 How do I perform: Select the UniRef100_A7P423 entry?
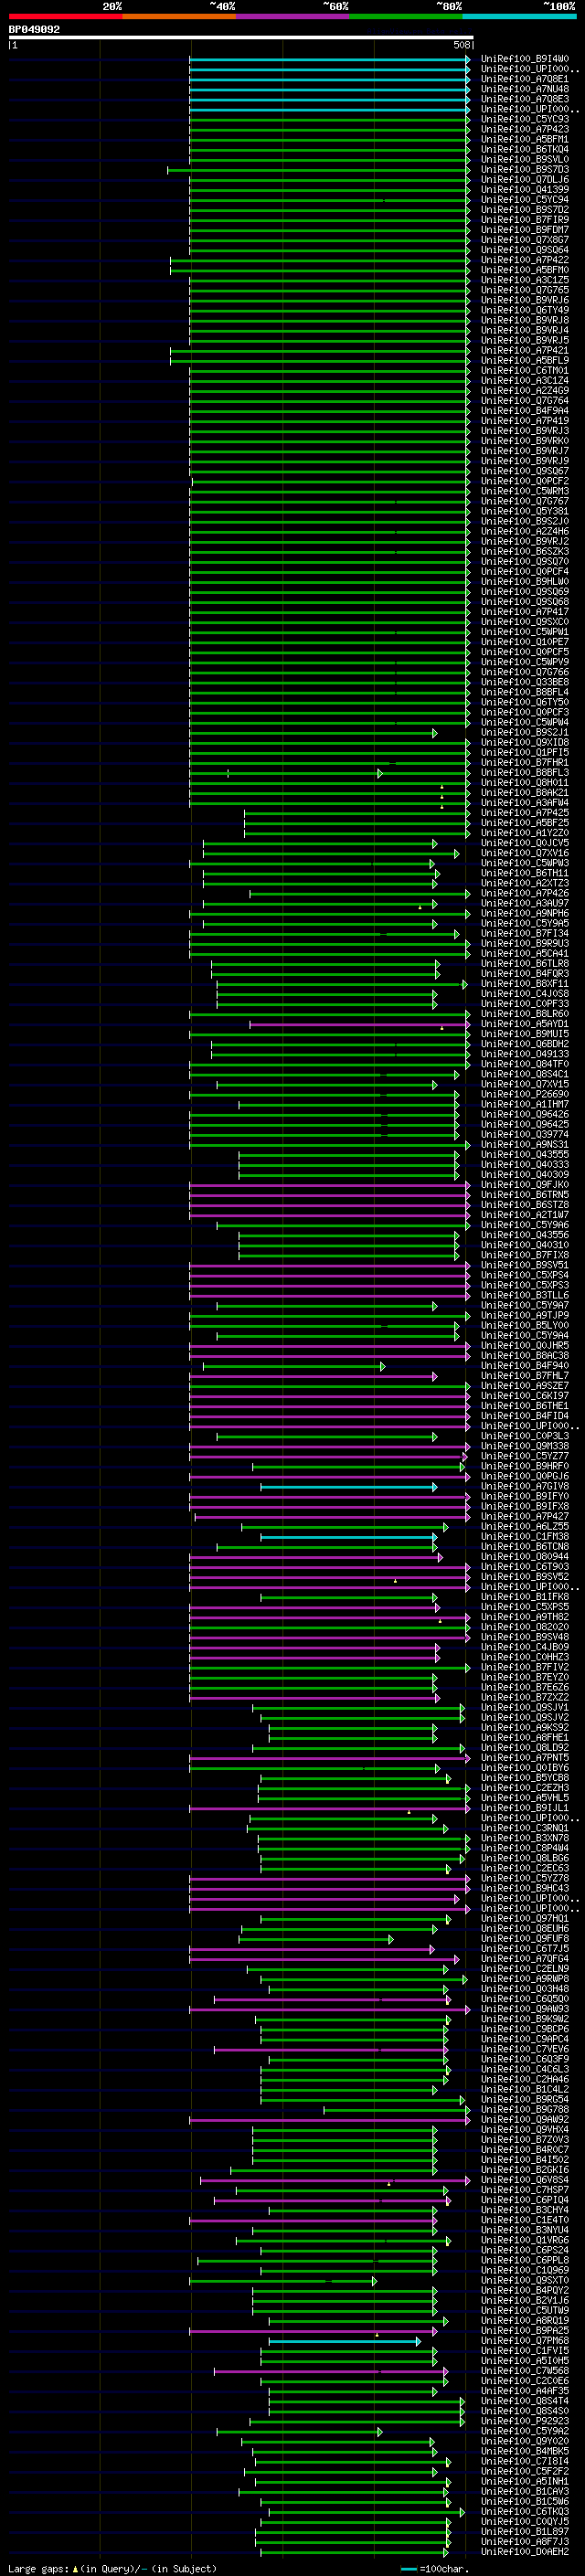[524, 129]
